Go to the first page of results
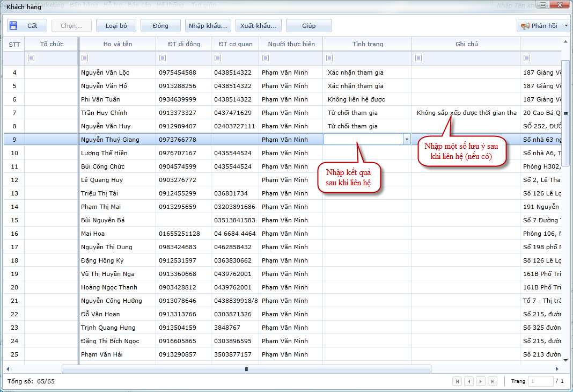The height and width of the screenshot is (392, 573). [457, 381]
